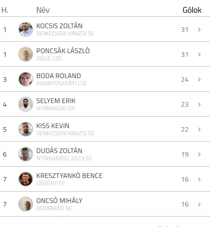Open Selyem Erik's avatar
Viewport: 210px width, 227px height.
pos(25,104)
